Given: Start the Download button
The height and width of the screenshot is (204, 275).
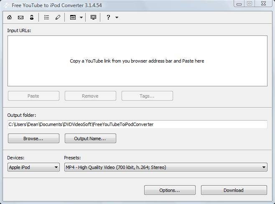Looking at the screenshot, I should [x=234, y=190].
